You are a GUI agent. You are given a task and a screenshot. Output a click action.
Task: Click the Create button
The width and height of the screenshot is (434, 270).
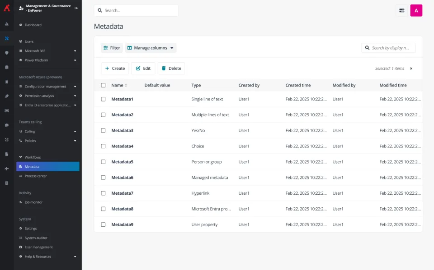(115, 69)
